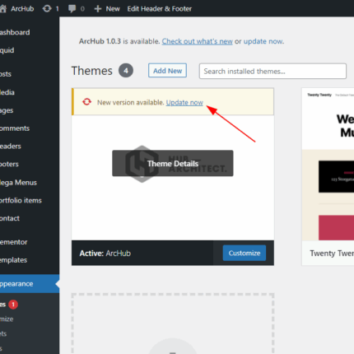Click the Twenty Twenty theme thumbnail
The width and height of the screenshot is (354, 354).
coord(328,165)
